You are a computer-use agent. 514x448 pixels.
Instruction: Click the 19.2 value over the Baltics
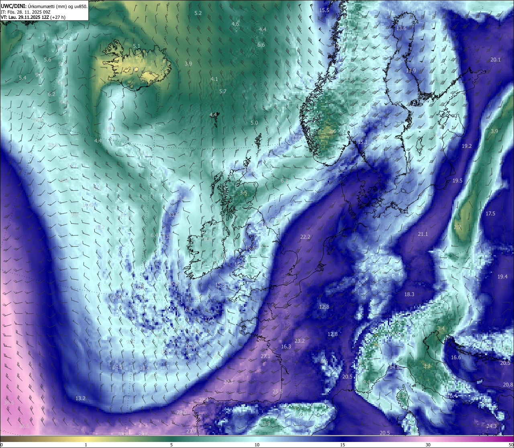[467, 146]
